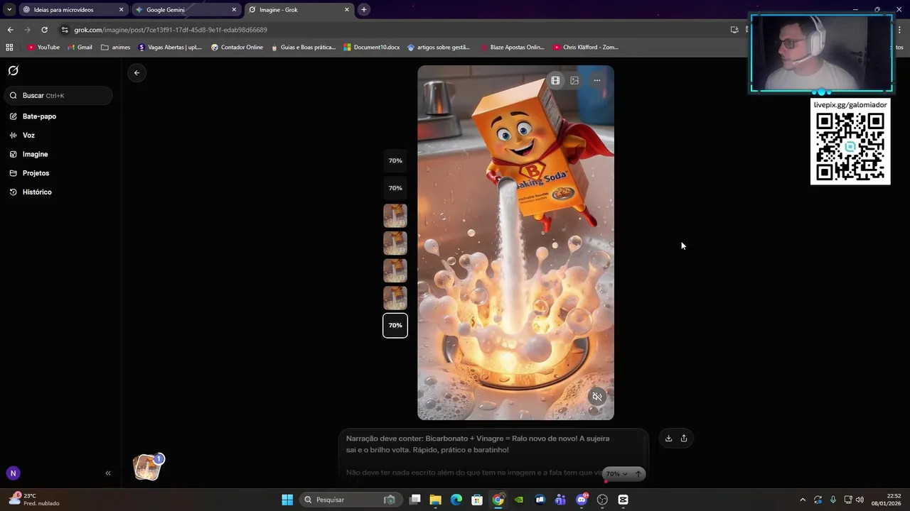Switch to video view icon on the post
This screenshot has width=910, height=511.
(555, 80)
